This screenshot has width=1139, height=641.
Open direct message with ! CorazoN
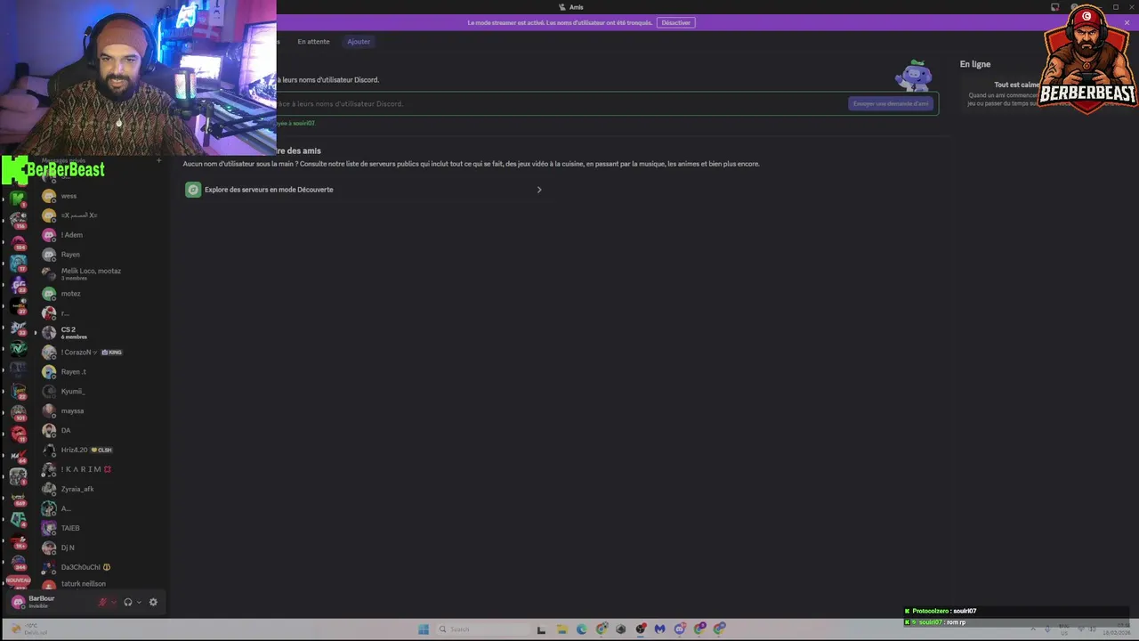pos(100,353)
